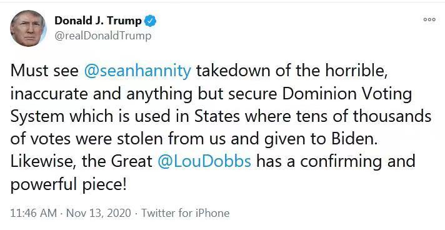Click the Nov 13, 2020 date
Screen dimensions: 445x230
click(99, 213)
